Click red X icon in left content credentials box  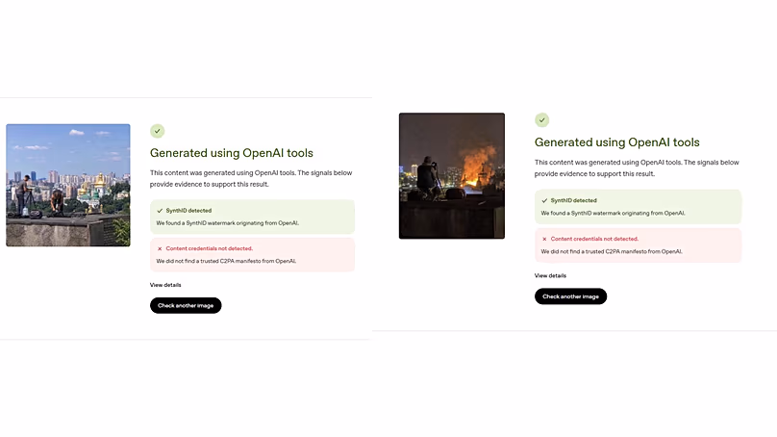(160, 248)
